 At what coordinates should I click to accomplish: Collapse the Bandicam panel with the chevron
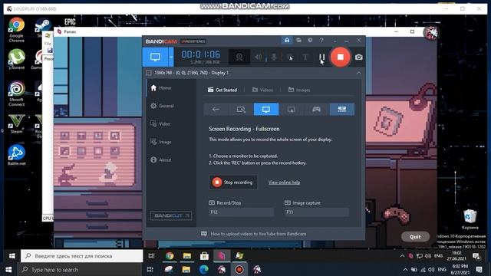pos(359,73)
